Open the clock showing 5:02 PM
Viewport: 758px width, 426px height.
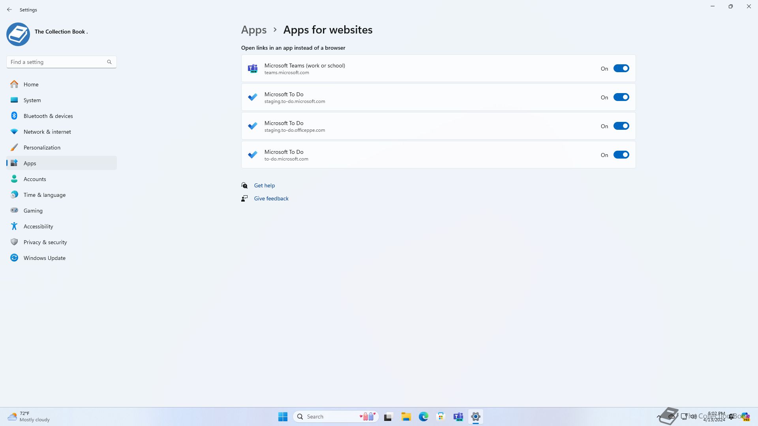(714, 417)
